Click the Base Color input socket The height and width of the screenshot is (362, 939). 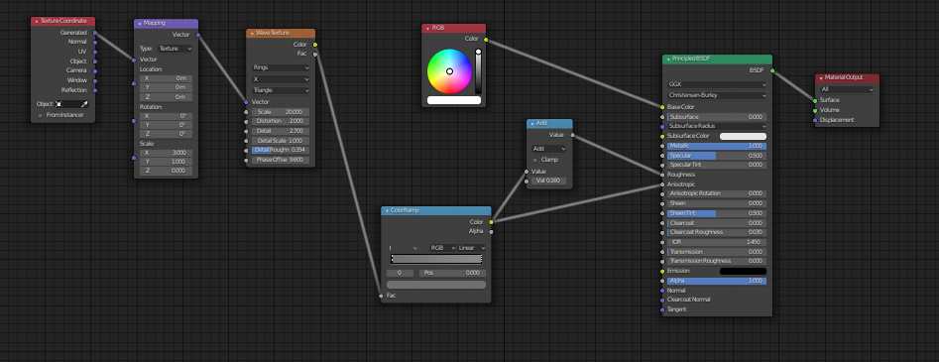pyautogui.click(x=662, y=107)
